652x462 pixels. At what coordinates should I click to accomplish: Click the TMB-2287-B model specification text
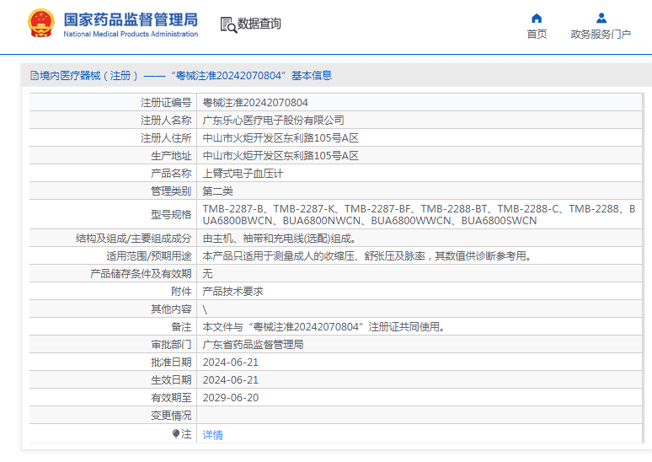pos(419,215)
